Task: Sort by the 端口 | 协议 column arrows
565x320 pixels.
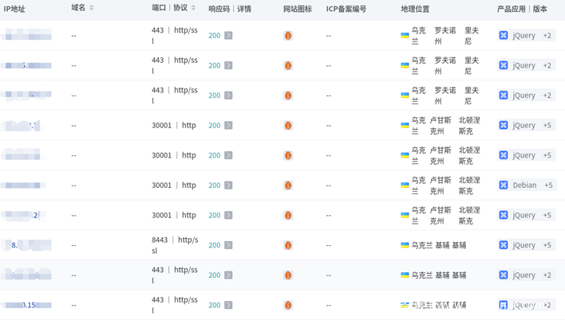Action: point(193,8)
